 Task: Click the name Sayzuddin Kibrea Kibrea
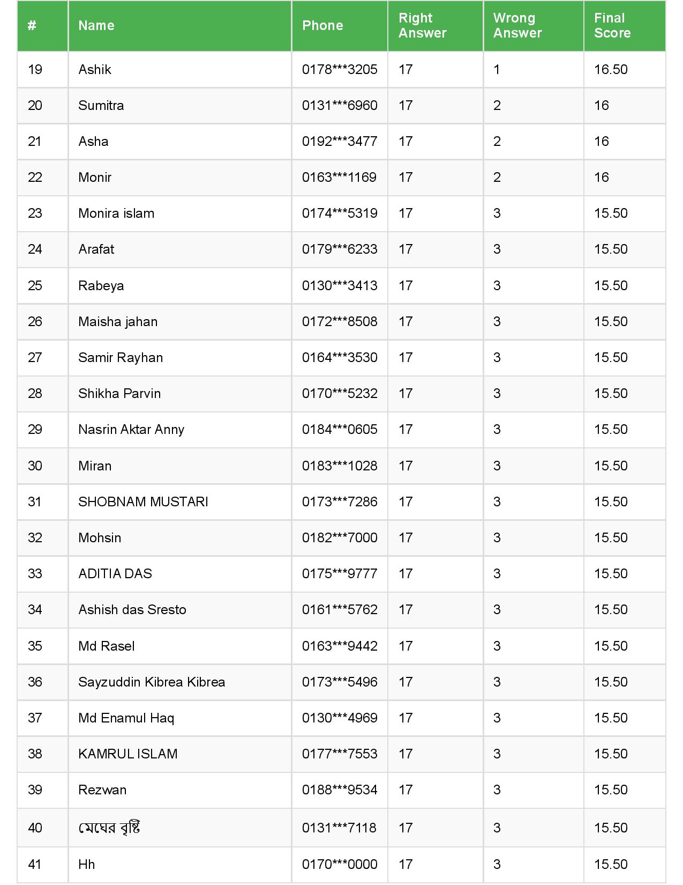(152, 682)
